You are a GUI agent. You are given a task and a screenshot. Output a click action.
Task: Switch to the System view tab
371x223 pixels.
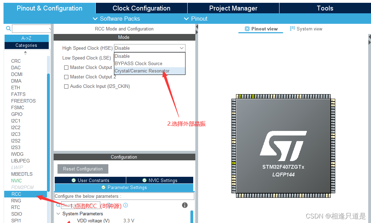306,29
